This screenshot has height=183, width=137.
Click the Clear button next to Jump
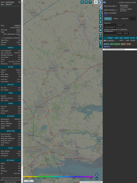[126, 33]
